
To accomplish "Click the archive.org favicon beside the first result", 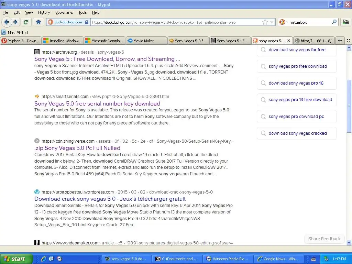I will (37, 52).
